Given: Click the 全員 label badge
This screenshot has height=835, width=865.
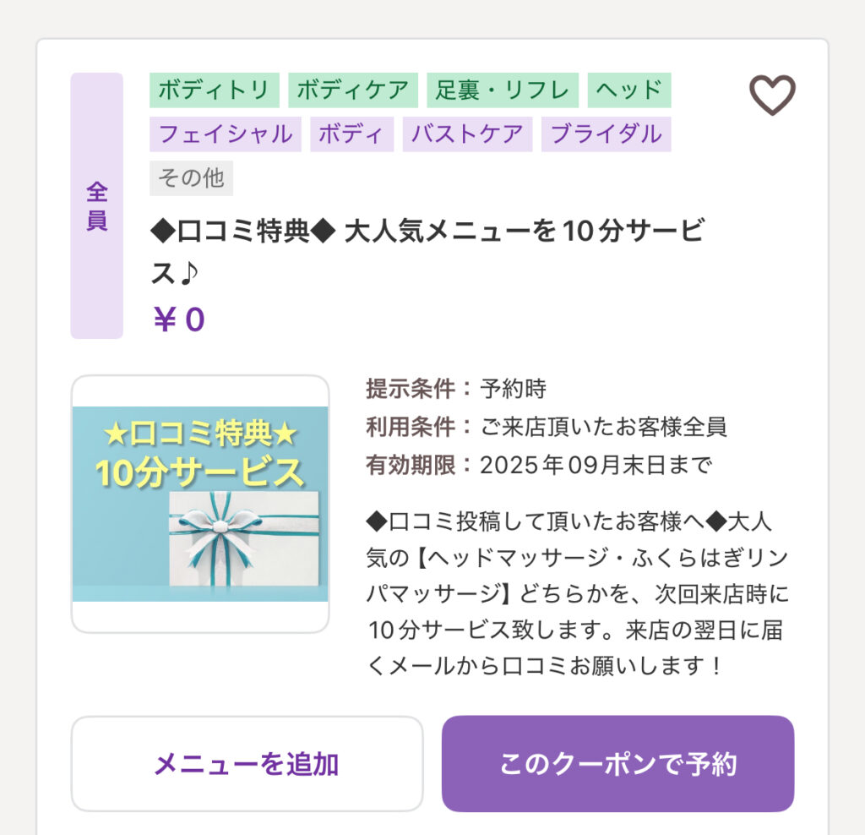Looking at the screenshot, I should click(96, 205).
